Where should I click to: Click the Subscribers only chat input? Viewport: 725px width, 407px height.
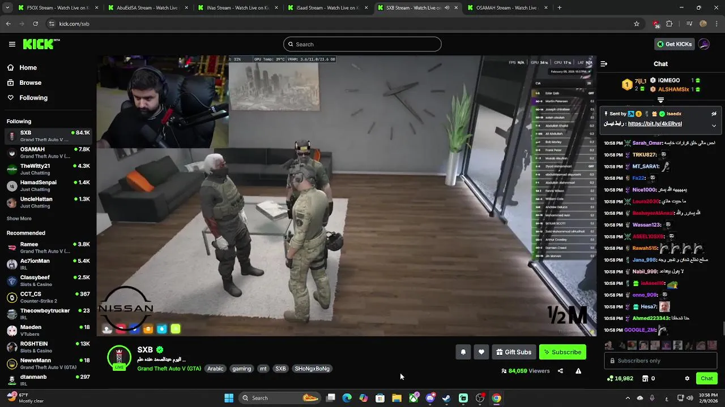coord(660,361)
